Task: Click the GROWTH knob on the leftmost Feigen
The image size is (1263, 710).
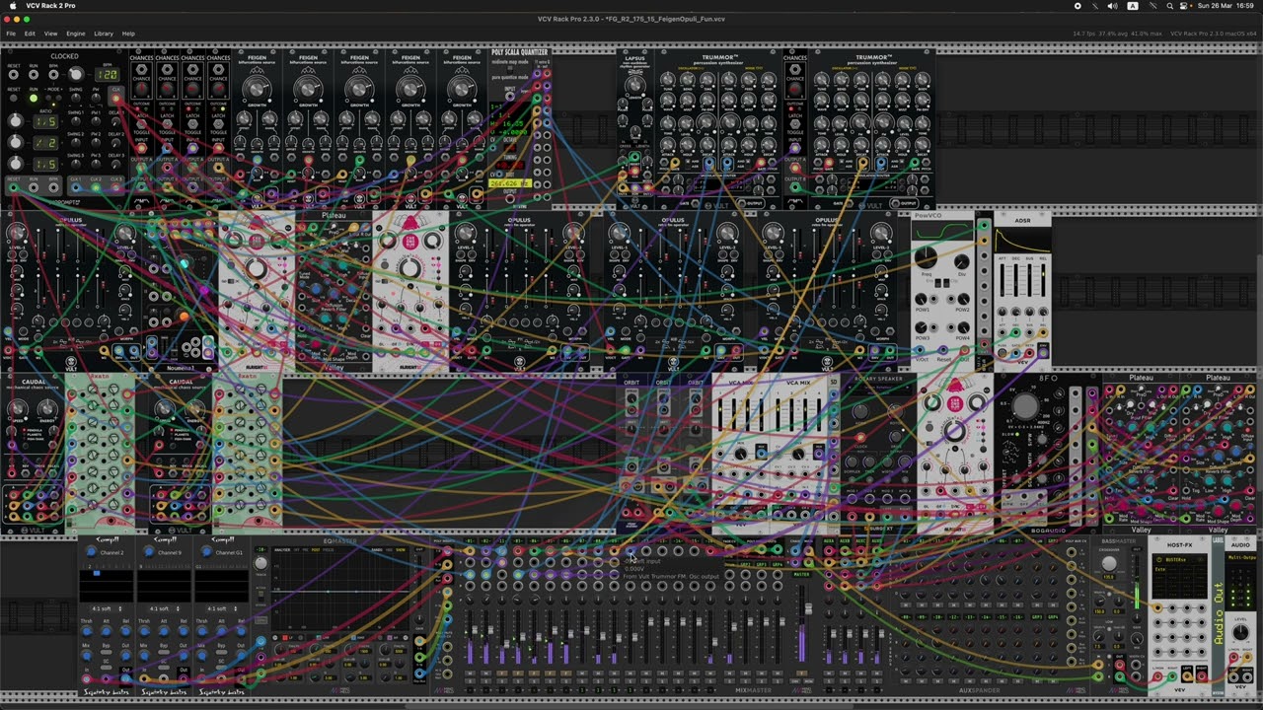Action: [257, 88]
